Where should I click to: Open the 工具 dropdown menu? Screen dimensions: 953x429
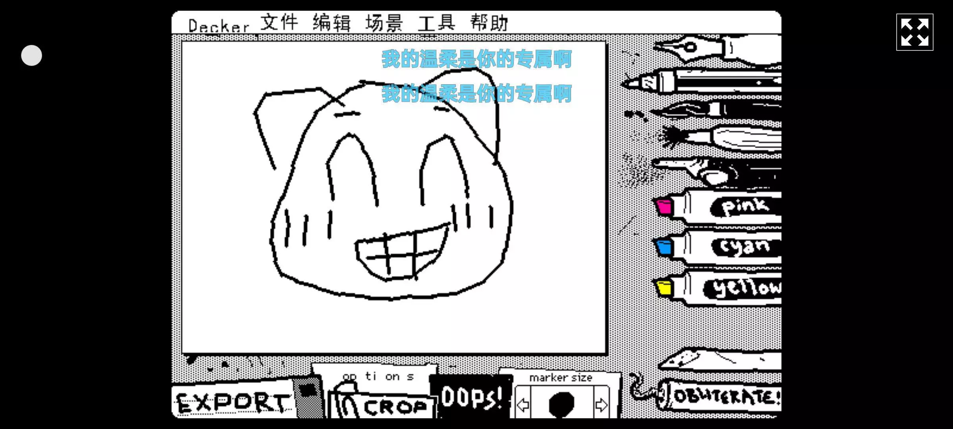coord(436,23)
